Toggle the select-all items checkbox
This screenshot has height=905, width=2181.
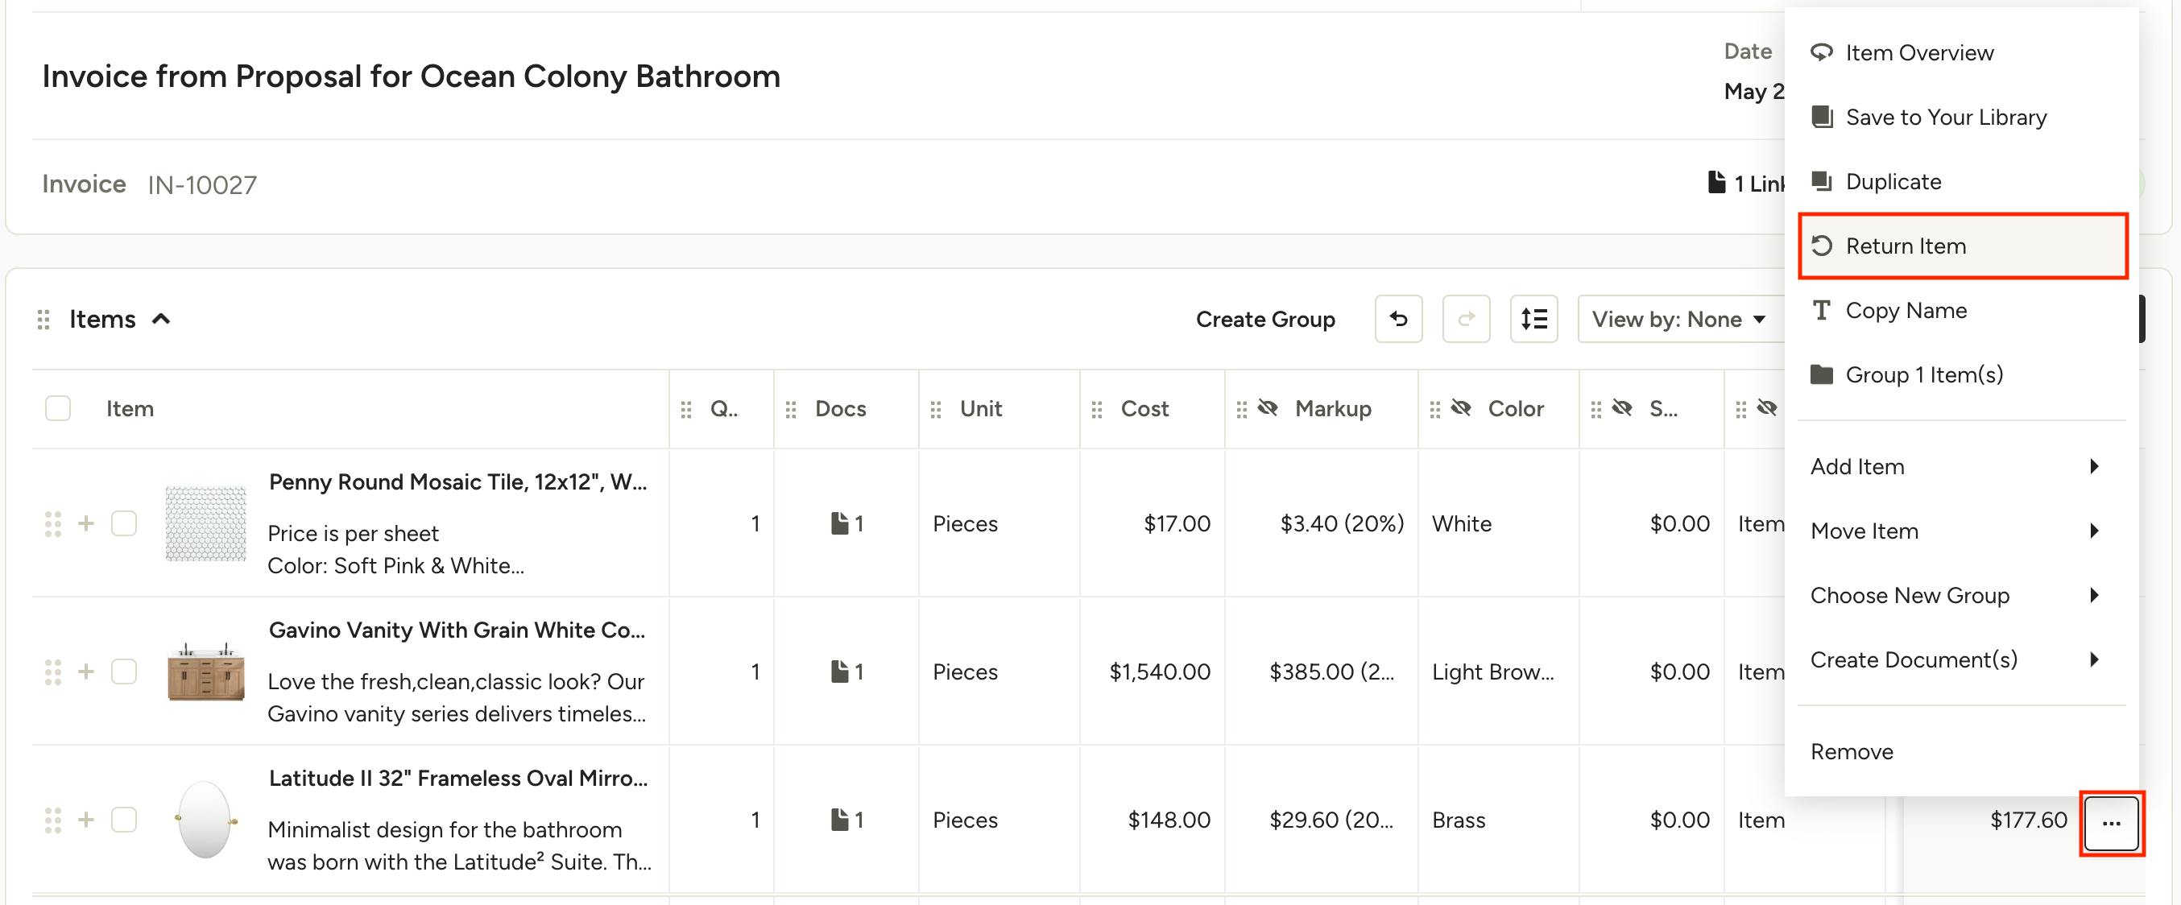tap(57, 408)
